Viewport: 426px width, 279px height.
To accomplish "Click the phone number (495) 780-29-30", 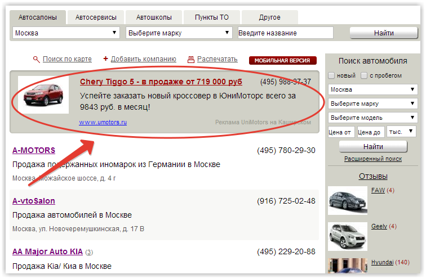I will coord(286,151).
